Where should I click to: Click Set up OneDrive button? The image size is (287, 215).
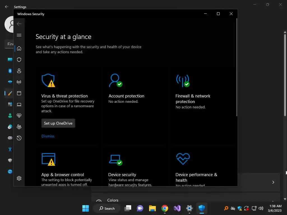tap(58, 123)
